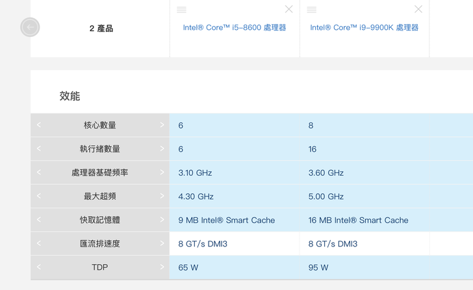This screenshot has height=290, width=473.
Task: Click right chevron in TDP row
Action: (x=162, y=267)
